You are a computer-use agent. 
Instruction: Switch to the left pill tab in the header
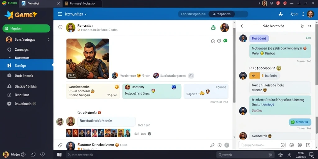[x=193, y=14]
